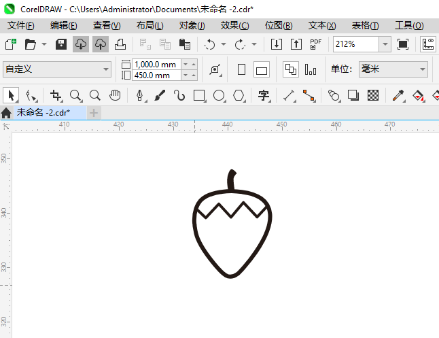Select the Connector tool

click(x=309, y=95)
